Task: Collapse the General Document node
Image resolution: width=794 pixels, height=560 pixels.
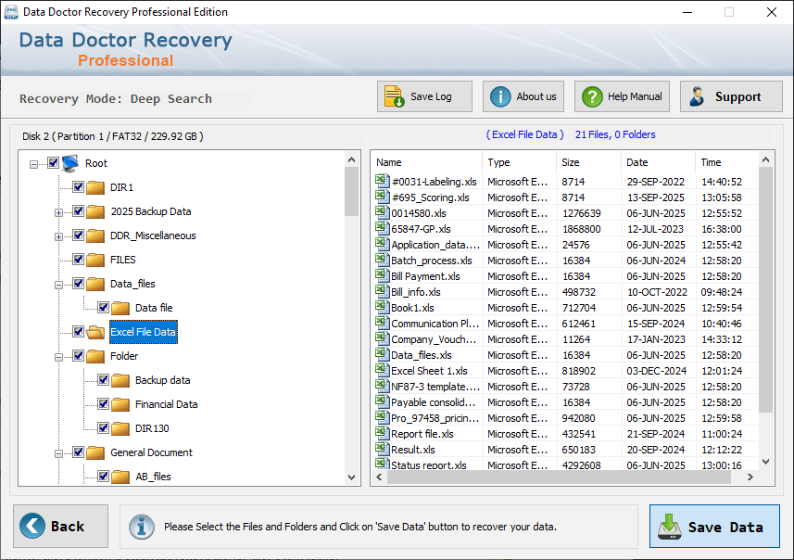Action: [58, 453]
